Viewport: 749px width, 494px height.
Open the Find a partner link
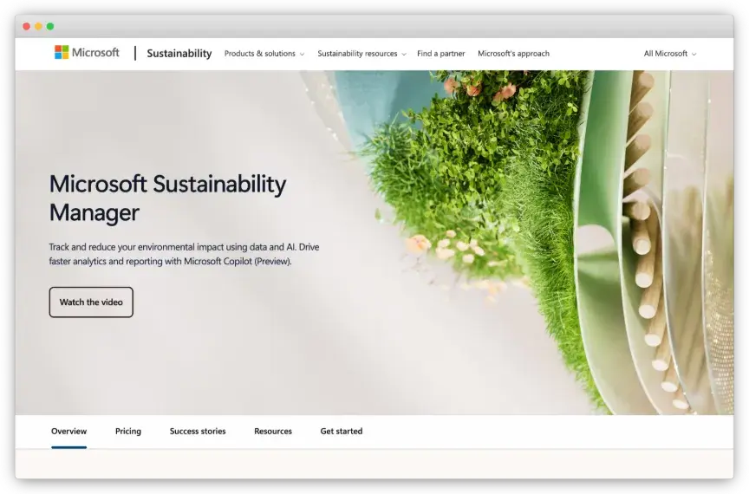(441, 54)
